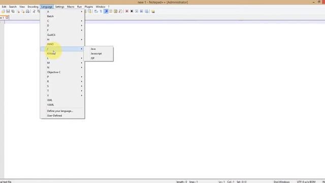The height and width of the screenshot is (183, 325).
Task: Toggle the highlighted indent guide button
Action: pos(106,11)
